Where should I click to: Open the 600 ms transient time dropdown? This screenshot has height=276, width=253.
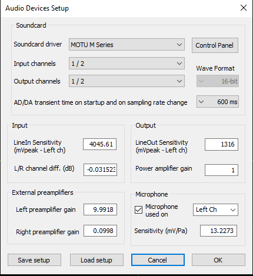(218, 102)
